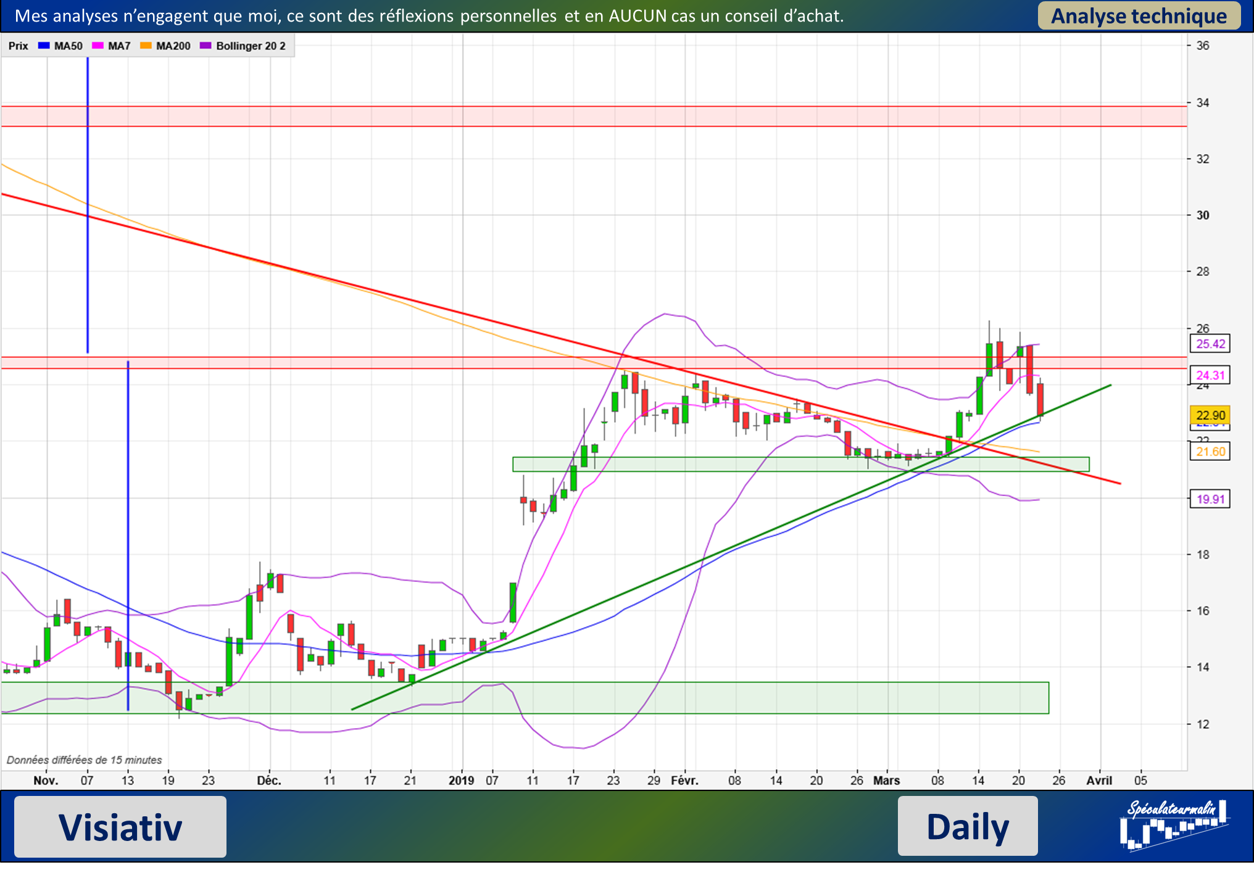
Task: Click the 36 price axis tick label
Action: click(x=1203, y=46)
